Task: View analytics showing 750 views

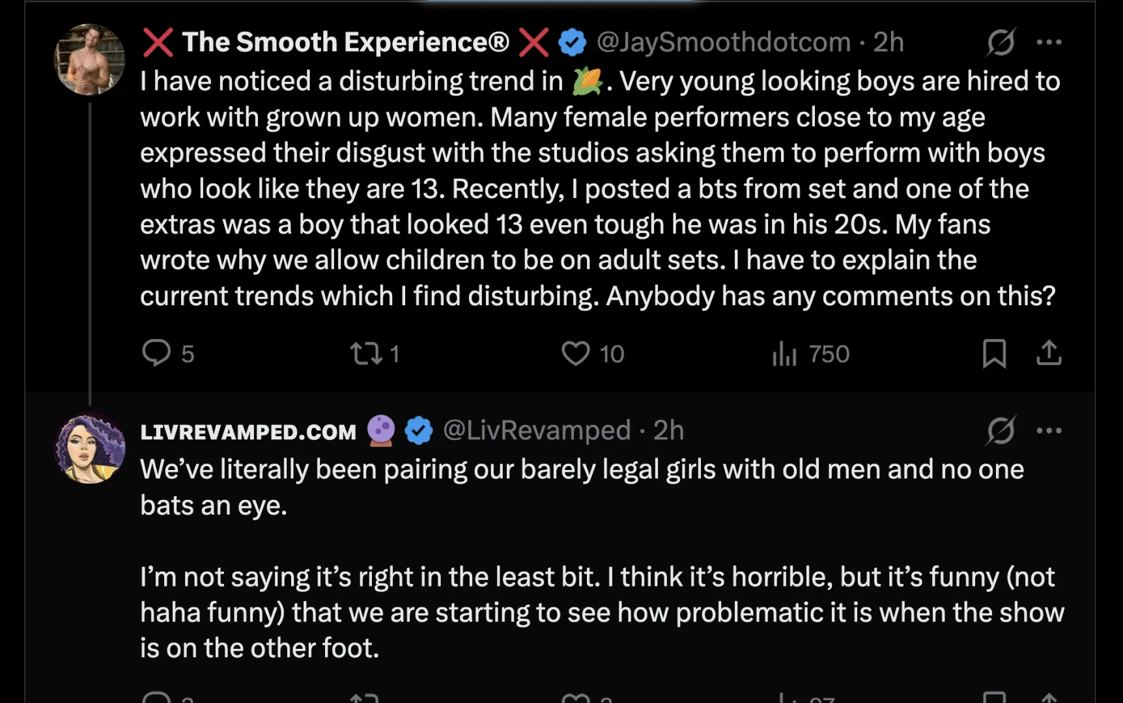Action: [785, 354]
